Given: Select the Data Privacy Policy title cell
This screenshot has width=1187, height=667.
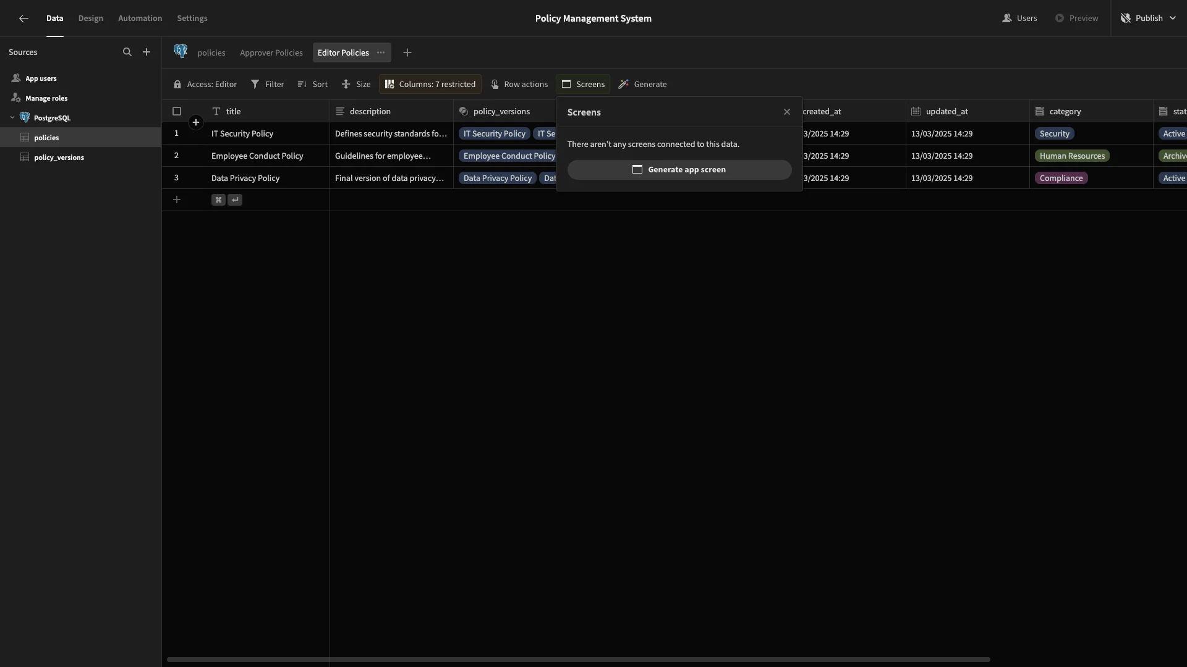Looking at the screenshot, I should tap(268, 178).
